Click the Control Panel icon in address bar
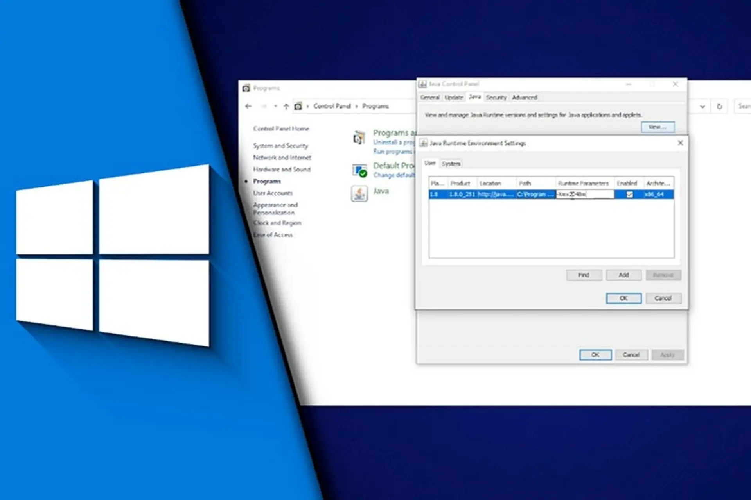Image resolution: width=751 pixels, height=500 pixels. [298, 106]
